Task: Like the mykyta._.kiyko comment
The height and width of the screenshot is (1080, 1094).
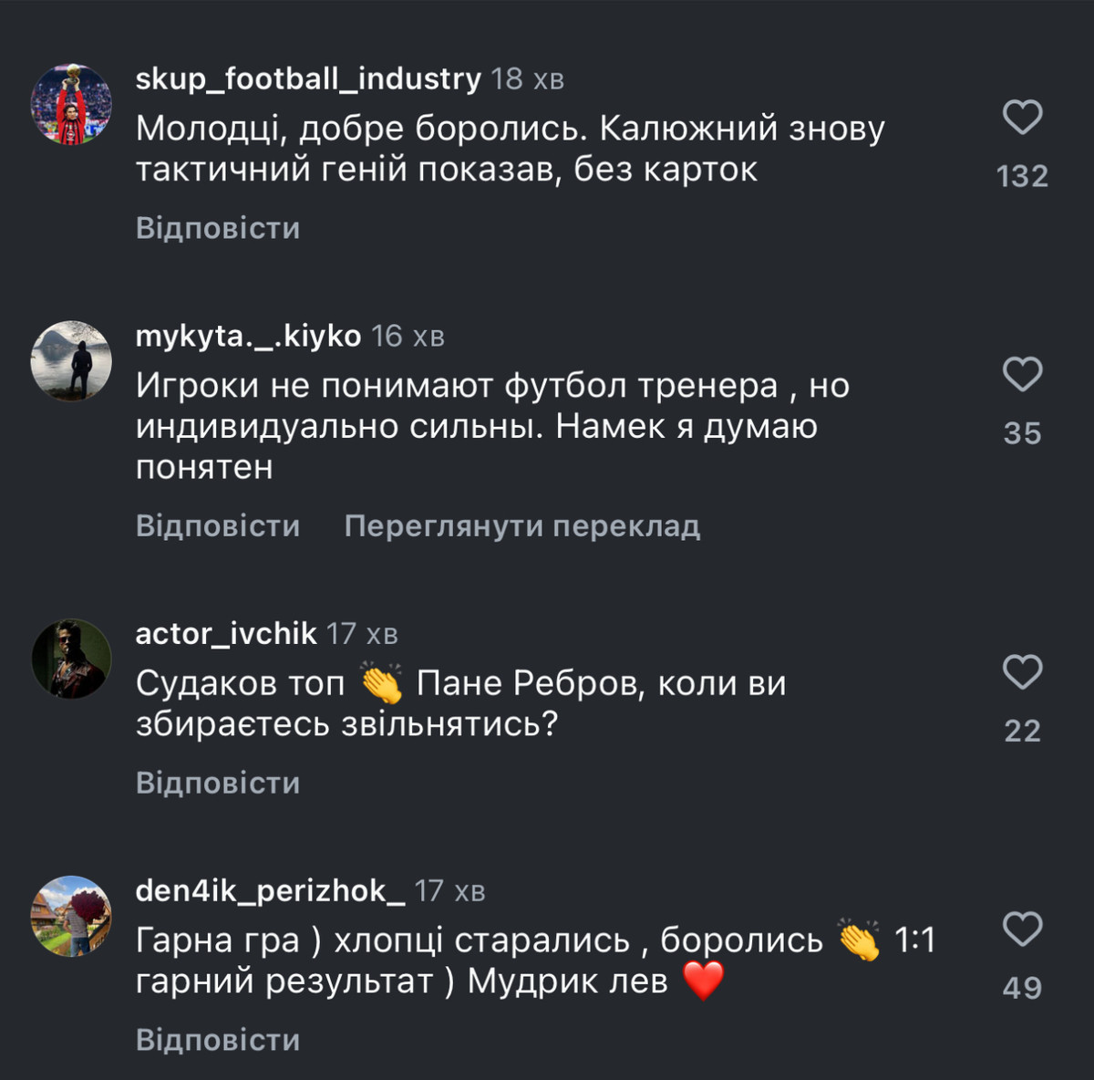Action: click(x=1022, y=375)
